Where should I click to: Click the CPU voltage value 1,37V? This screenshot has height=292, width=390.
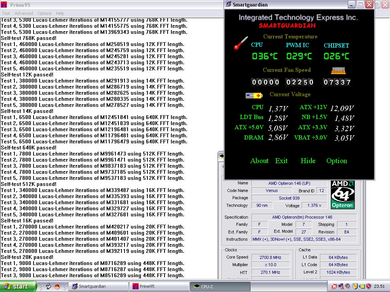278,108
